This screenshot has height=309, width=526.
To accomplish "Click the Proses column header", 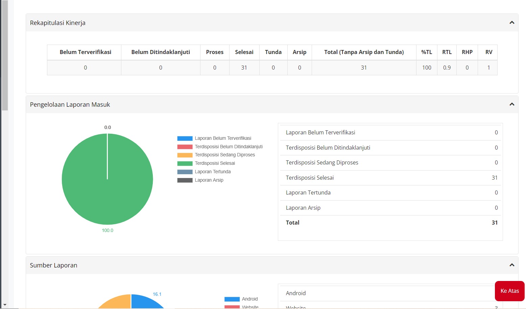I will click(x=215, y=52).
